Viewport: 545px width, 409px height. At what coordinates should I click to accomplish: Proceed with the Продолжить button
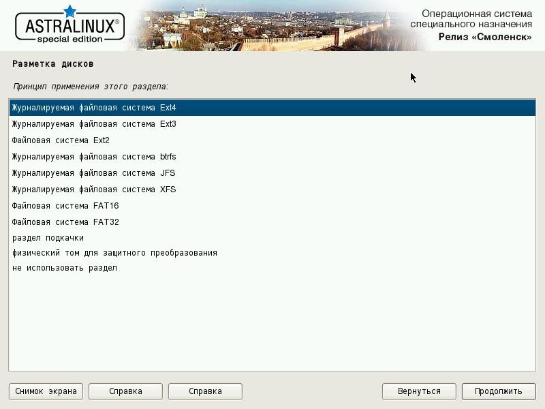pyautogui.click(x=499, y=391)
